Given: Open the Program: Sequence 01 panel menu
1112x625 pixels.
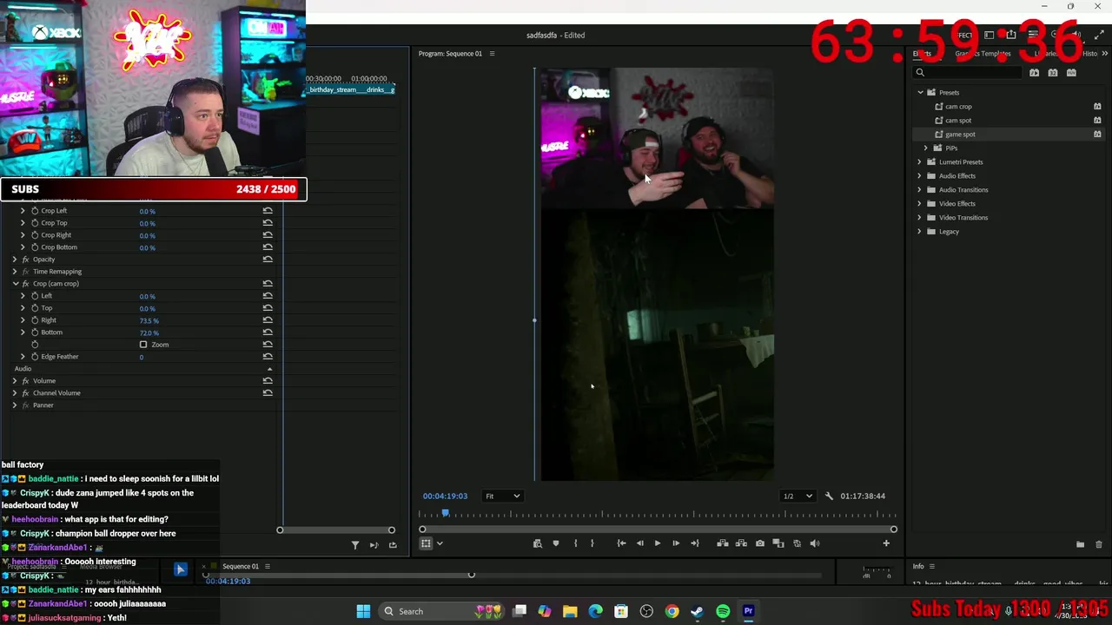Looking at the screenshot, I should (492, 54).
